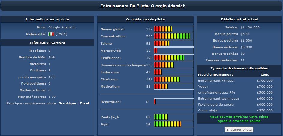
Task: Click the Entrainer pilote button
Action: tap(239, 129)
